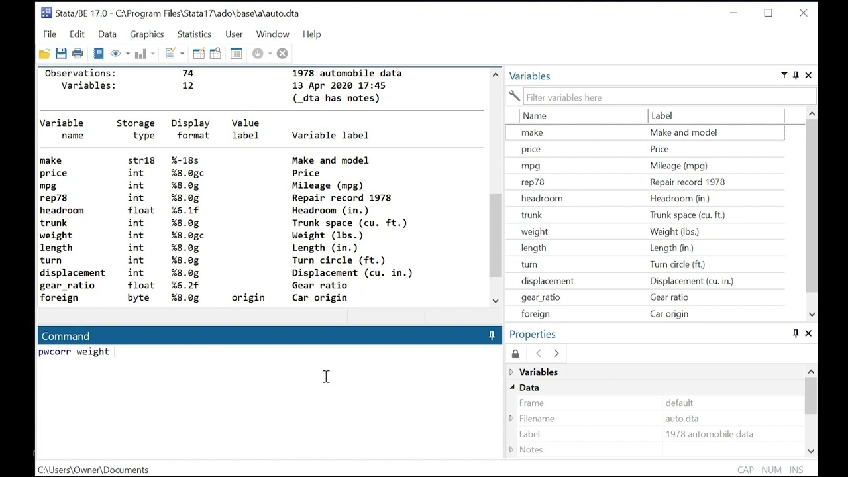848x477 pixels.
Task: Click the Break (X circle) toolbar icon
Action: [282, 54]
